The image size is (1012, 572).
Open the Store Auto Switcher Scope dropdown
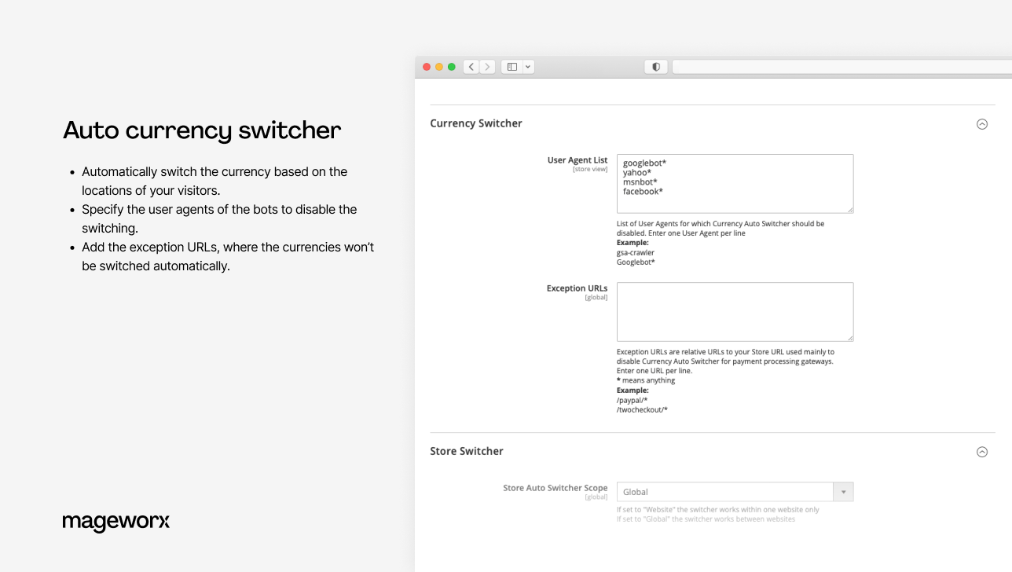click(842, 491)
